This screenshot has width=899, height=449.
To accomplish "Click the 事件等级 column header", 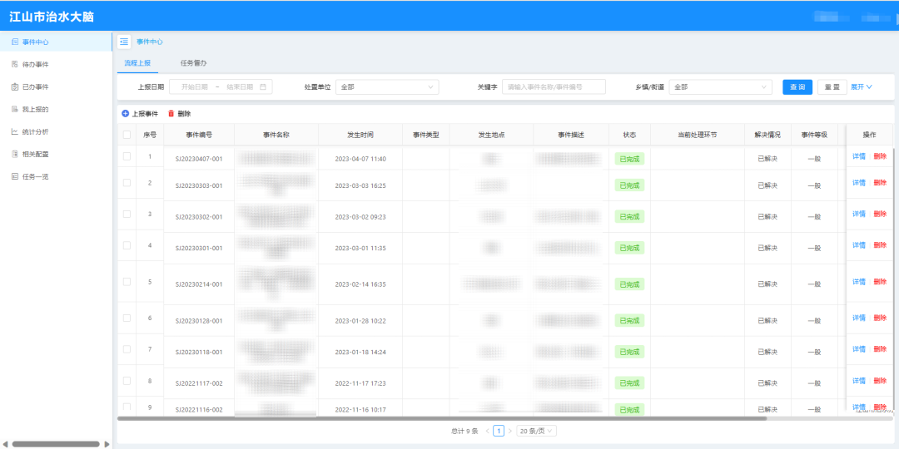I will click(x=814, y=136).
